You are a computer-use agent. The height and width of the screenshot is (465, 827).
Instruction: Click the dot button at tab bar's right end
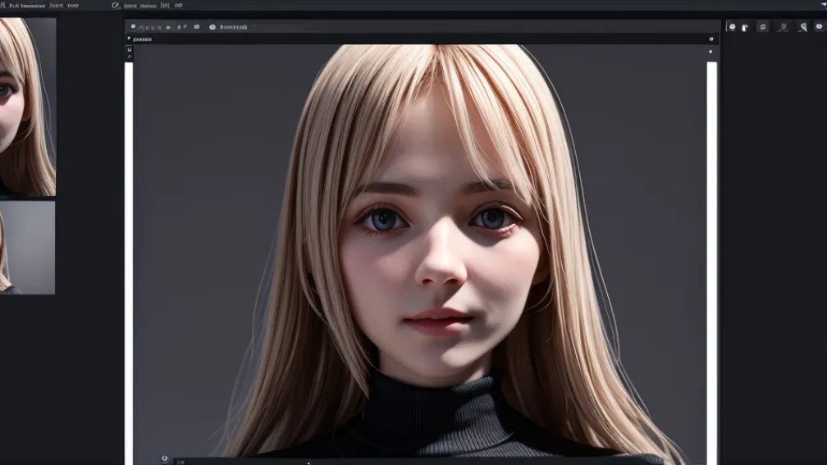[x=711, y=39]
